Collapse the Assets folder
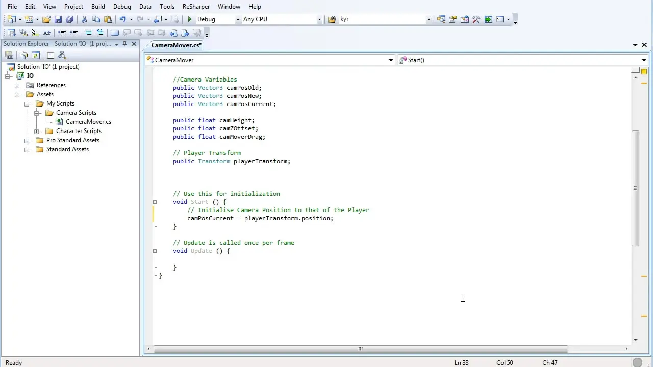Image resolution: width=653 pixels, height=367 pixels. coord(17,94)
